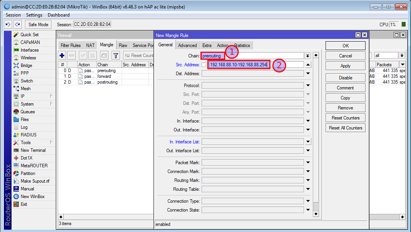Viewport: 411px width, 232px height.
Task: Open Switch in the sidebar
Action: (x=27, y=81)
